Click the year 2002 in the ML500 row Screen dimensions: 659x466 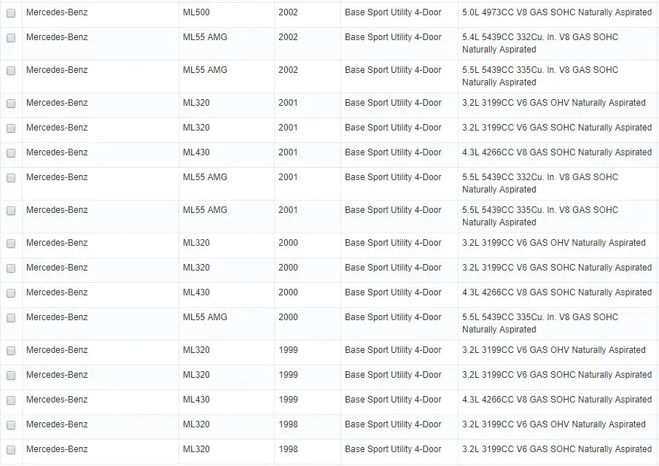288,12
